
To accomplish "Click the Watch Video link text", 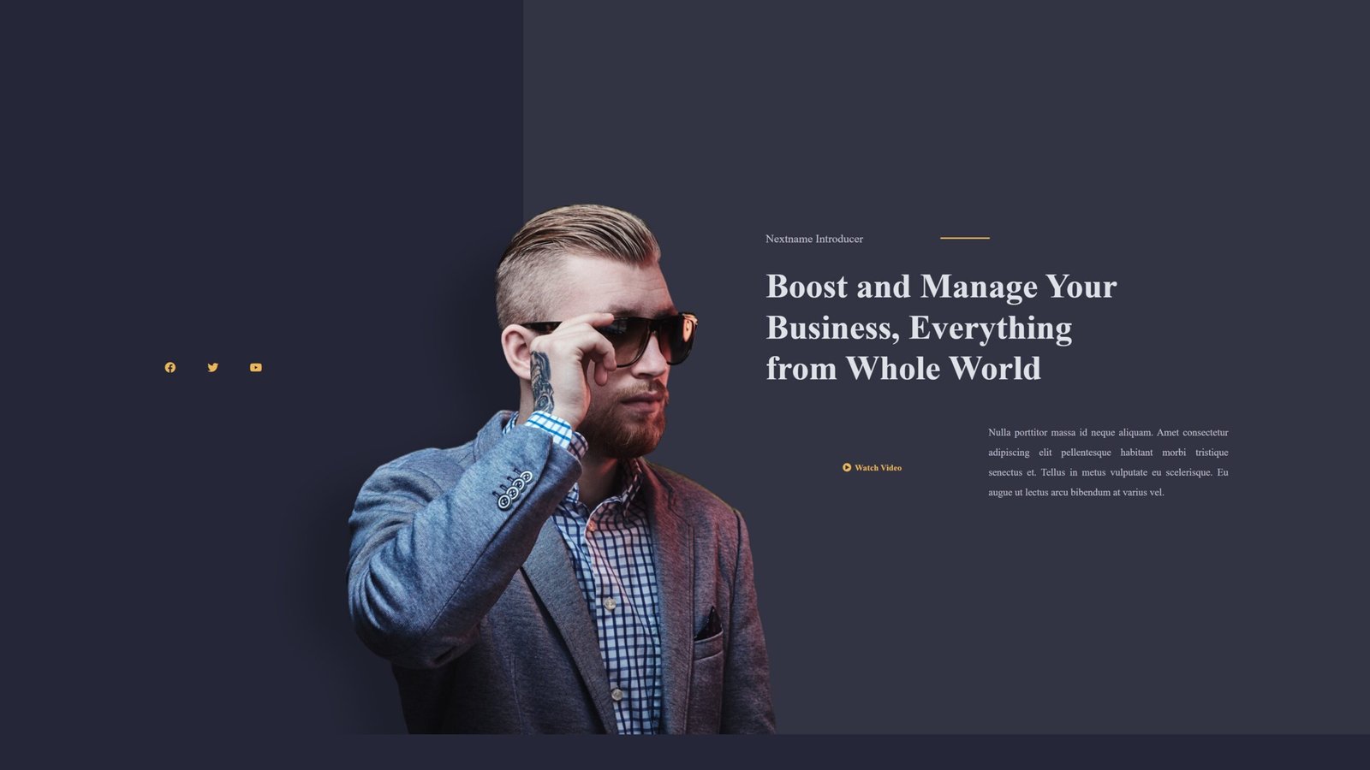I will (x=878, y=468).
